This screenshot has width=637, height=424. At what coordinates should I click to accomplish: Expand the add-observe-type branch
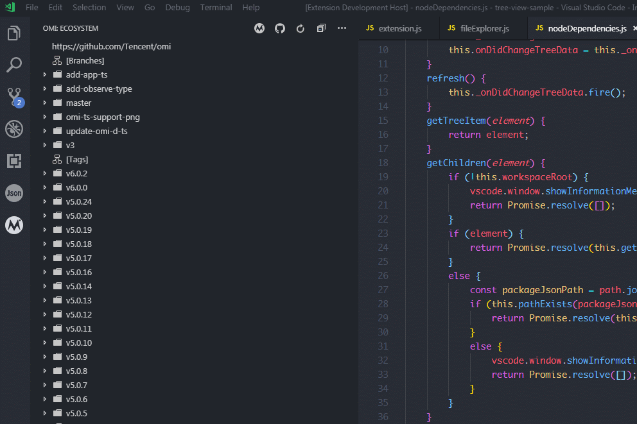(45, 89)
